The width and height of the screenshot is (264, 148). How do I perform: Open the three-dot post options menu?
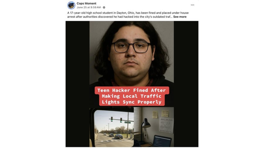pyautogui.click(x=192, y=5)
